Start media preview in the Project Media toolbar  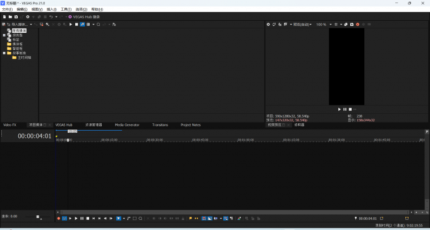click(71, 25)
